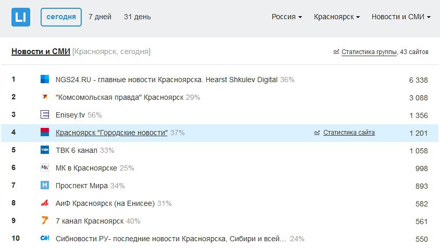Click the NGS24.RU site favicon
This screenshot has height=248, width=440.
45,80
